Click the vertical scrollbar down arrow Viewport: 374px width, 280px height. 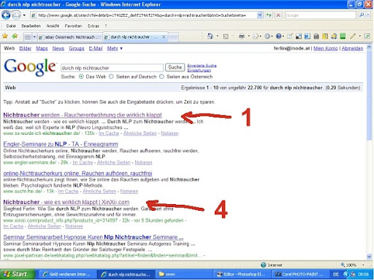369,257
